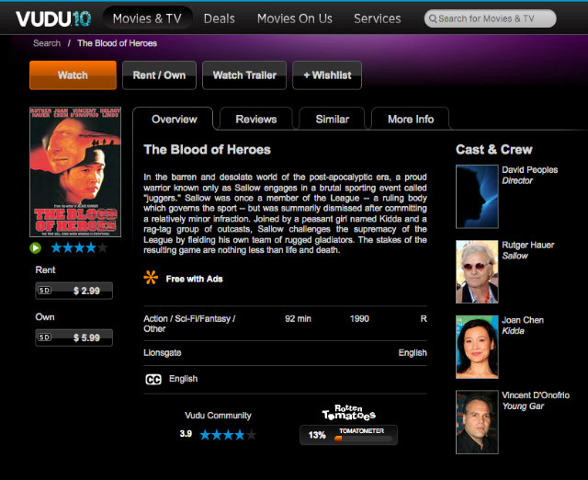
Task: Open the More Info tab
Action: click(411, 119)
